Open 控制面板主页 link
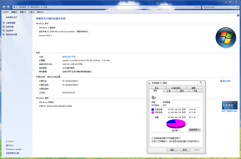 (x=12, y=17)
